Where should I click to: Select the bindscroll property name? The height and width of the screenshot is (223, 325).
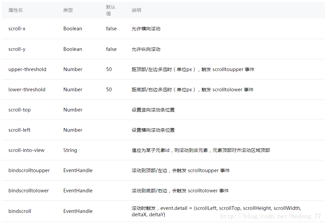tap(20, 211)
